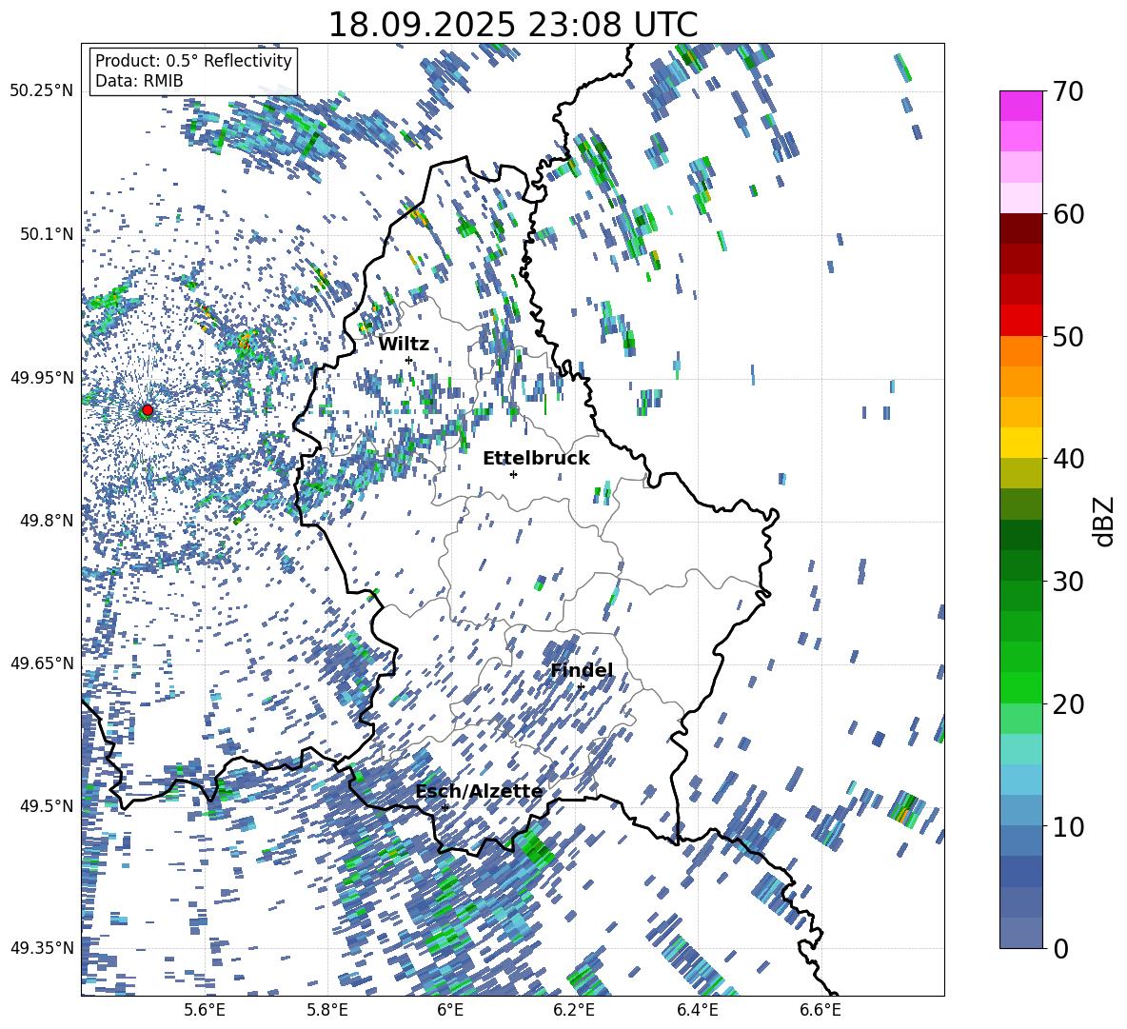Viewport: 1127px width, 1029px height.
Task: Click the 5.8°E longitude tick label
Action: [327, 1010]
